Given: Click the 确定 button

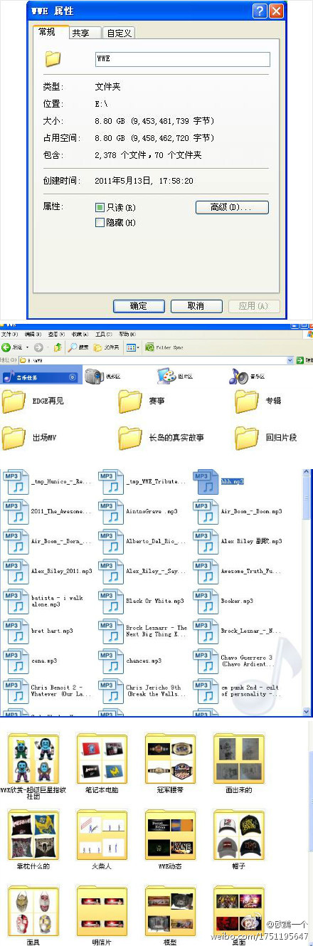Looking at the screenshot, I should click(x=138, y=306).
